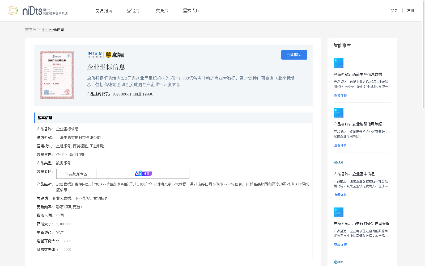The height and width of the screenshot is (266, 425).
Task: Click the 启信宝 Qixin.com logo
Action: pos(115,55)
